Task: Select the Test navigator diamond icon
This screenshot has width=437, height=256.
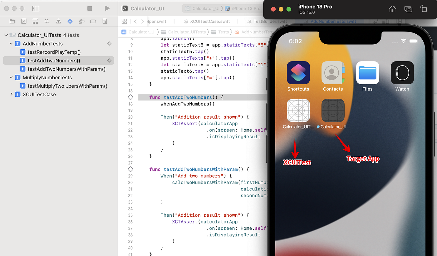Action: pyautogui.click(x=70, y=21)
